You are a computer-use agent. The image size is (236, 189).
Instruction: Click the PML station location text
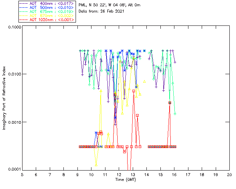110,5
